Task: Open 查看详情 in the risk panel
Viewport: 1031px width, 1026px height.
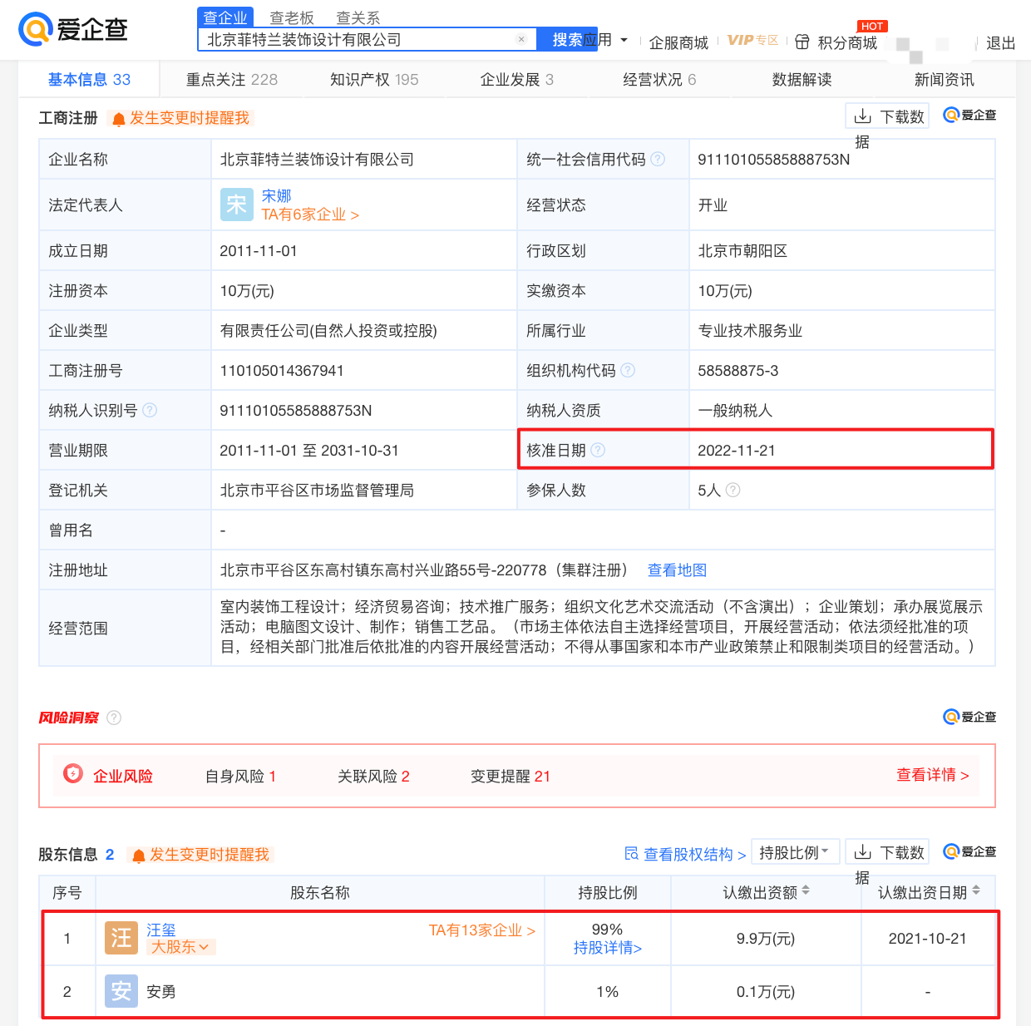Action: click(932, 775)
